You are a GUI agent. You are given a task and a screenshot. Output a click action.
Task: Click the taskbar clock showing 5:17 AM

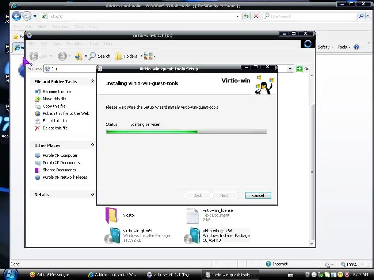click(360, 275)
